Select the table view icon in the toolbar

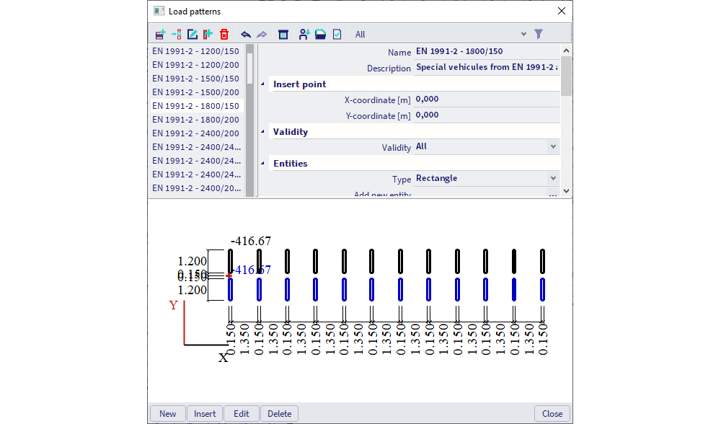(x=282, y=34)
